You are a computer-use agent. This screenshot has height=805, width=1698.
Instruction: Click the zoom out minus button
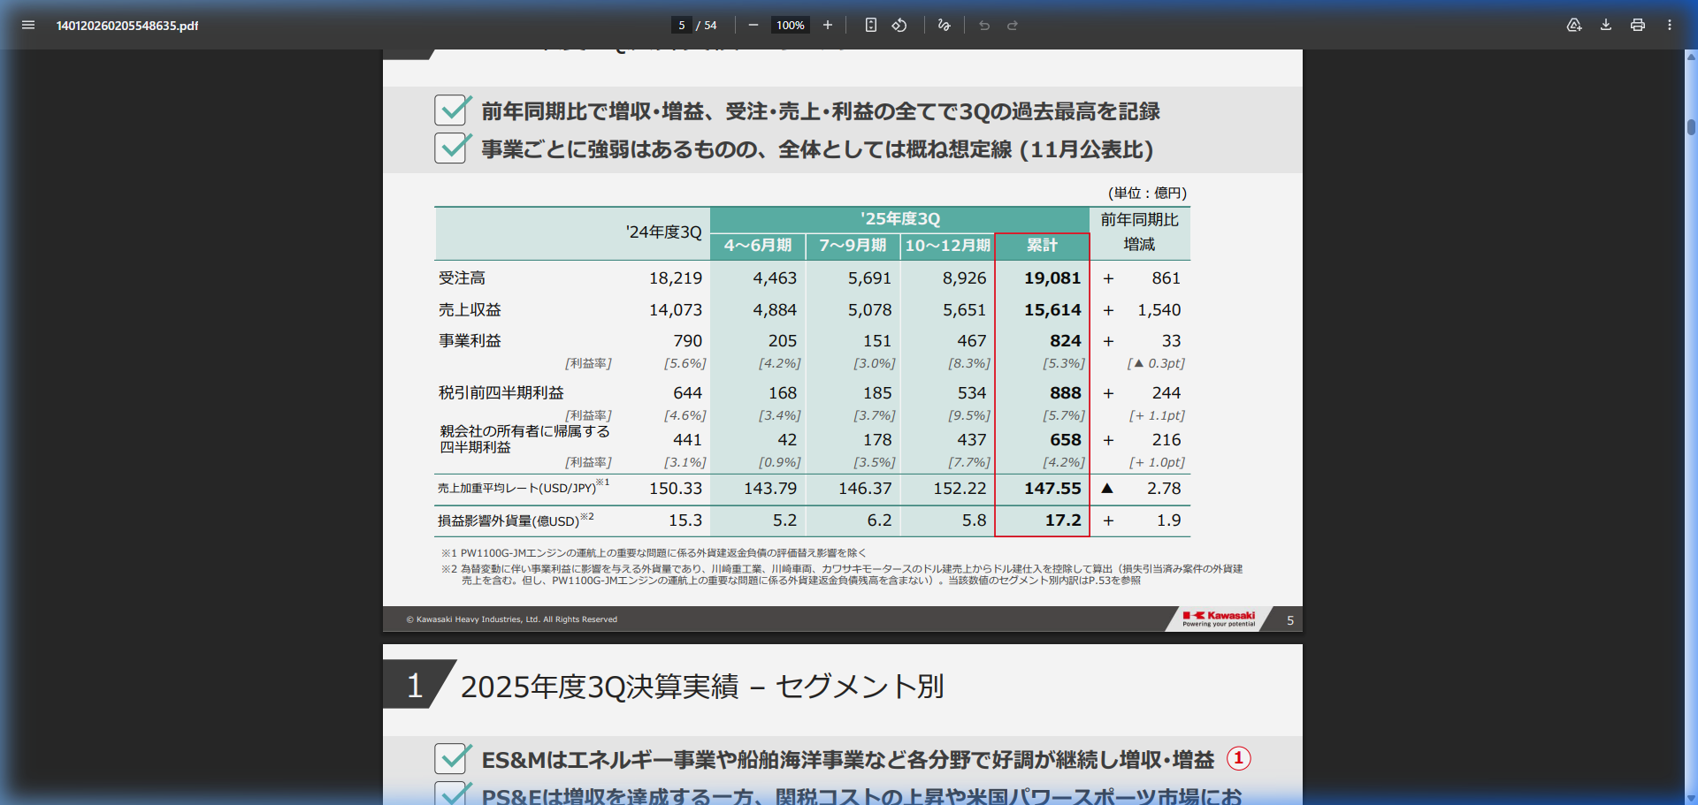(753, 25)
